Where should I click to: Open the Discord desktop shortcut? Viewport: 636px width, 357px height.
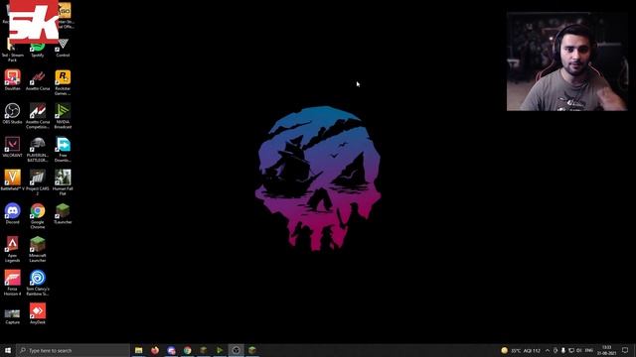(13, 213)
